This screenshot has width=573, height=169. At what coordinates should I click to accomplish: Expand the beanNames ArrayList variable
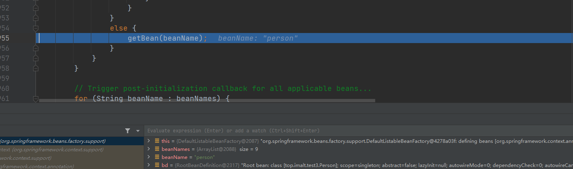coord(149,149)
